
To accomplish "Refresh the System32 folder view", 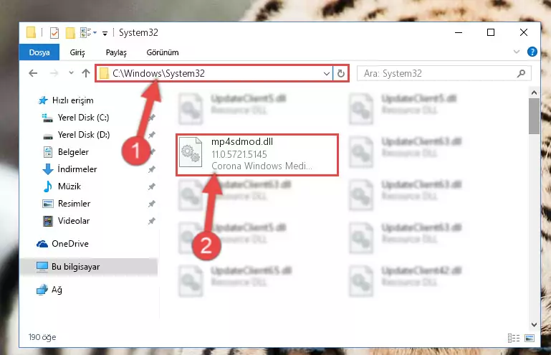I will click(341, 74).
